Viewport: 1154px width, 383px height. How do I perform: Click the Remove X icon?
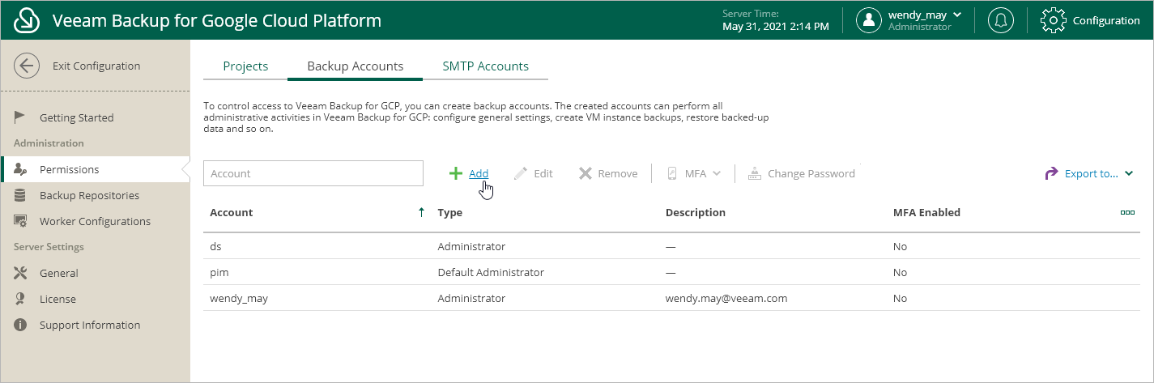coord(586,173)
